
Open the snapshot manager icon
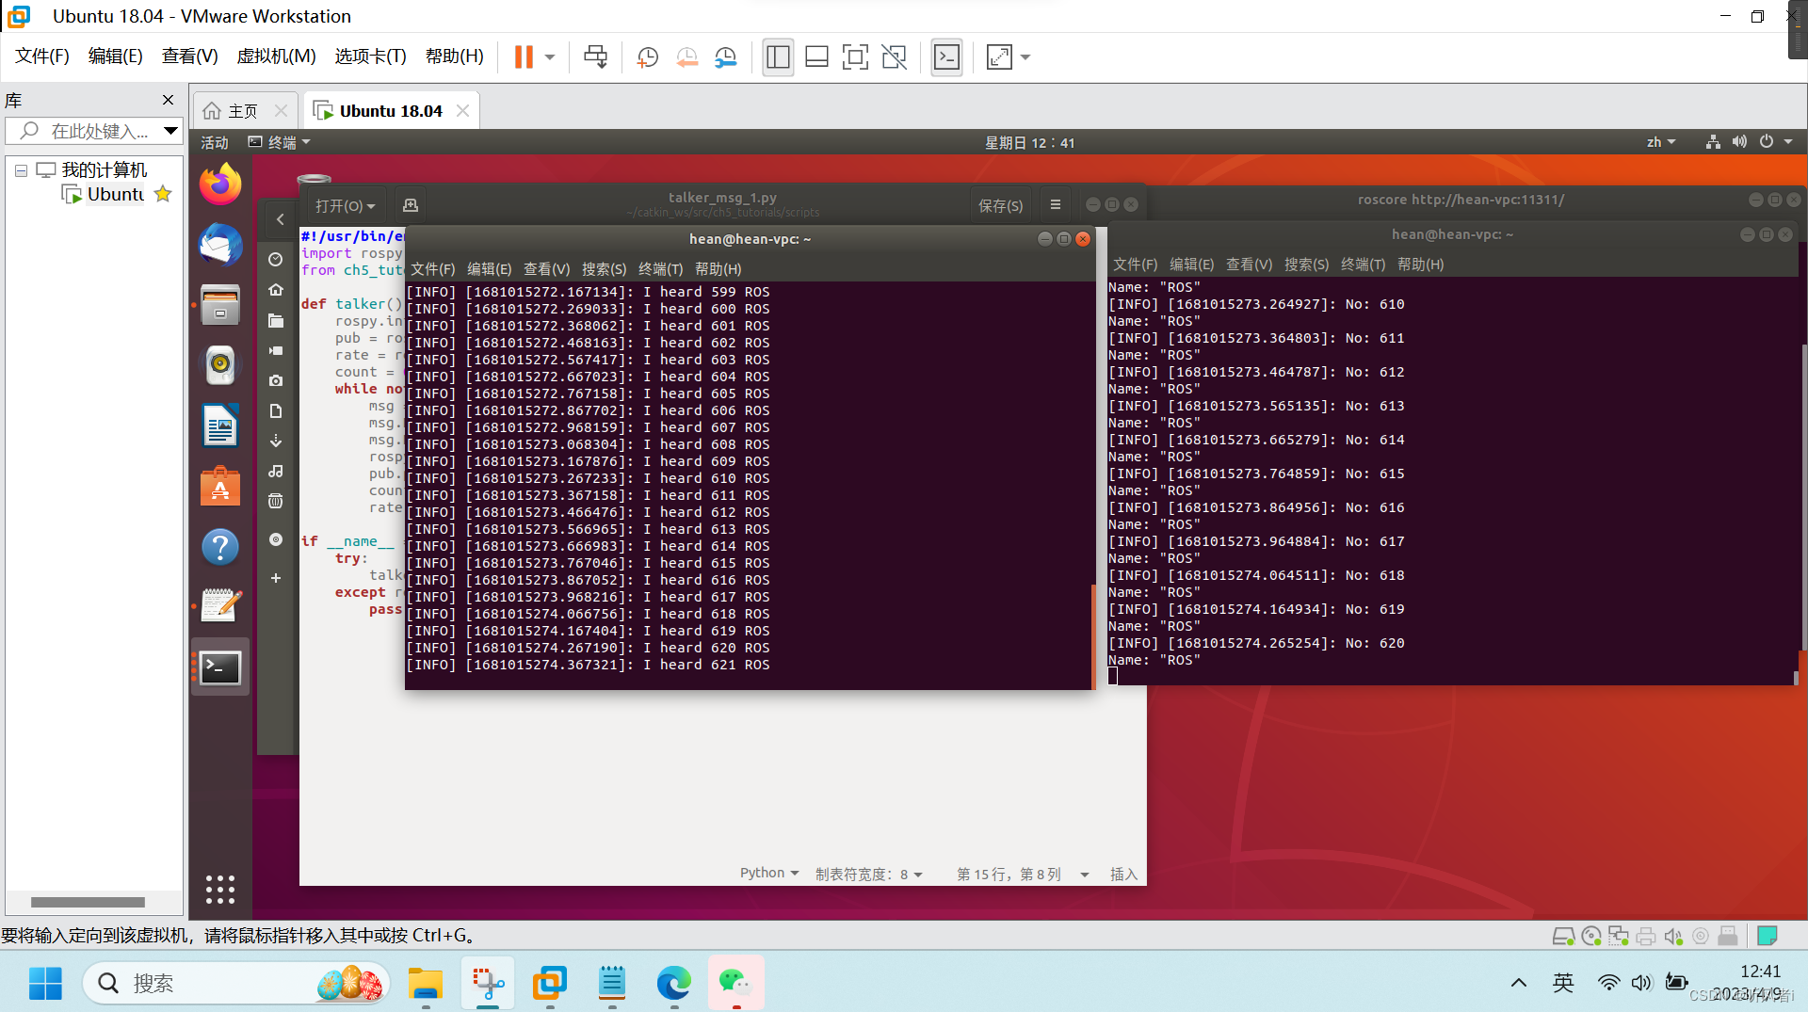(725, 57)
